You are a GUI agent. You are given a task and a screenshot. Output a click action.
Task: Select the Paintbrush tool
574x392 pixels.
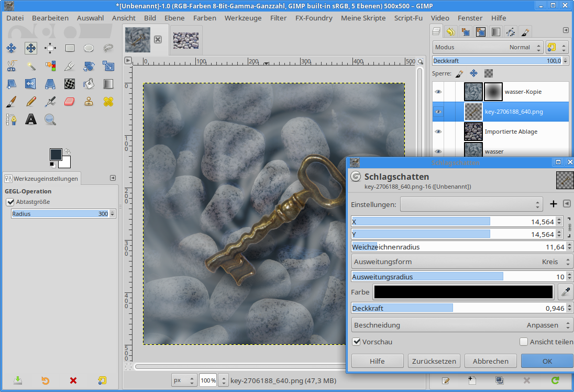coord(11,101)
